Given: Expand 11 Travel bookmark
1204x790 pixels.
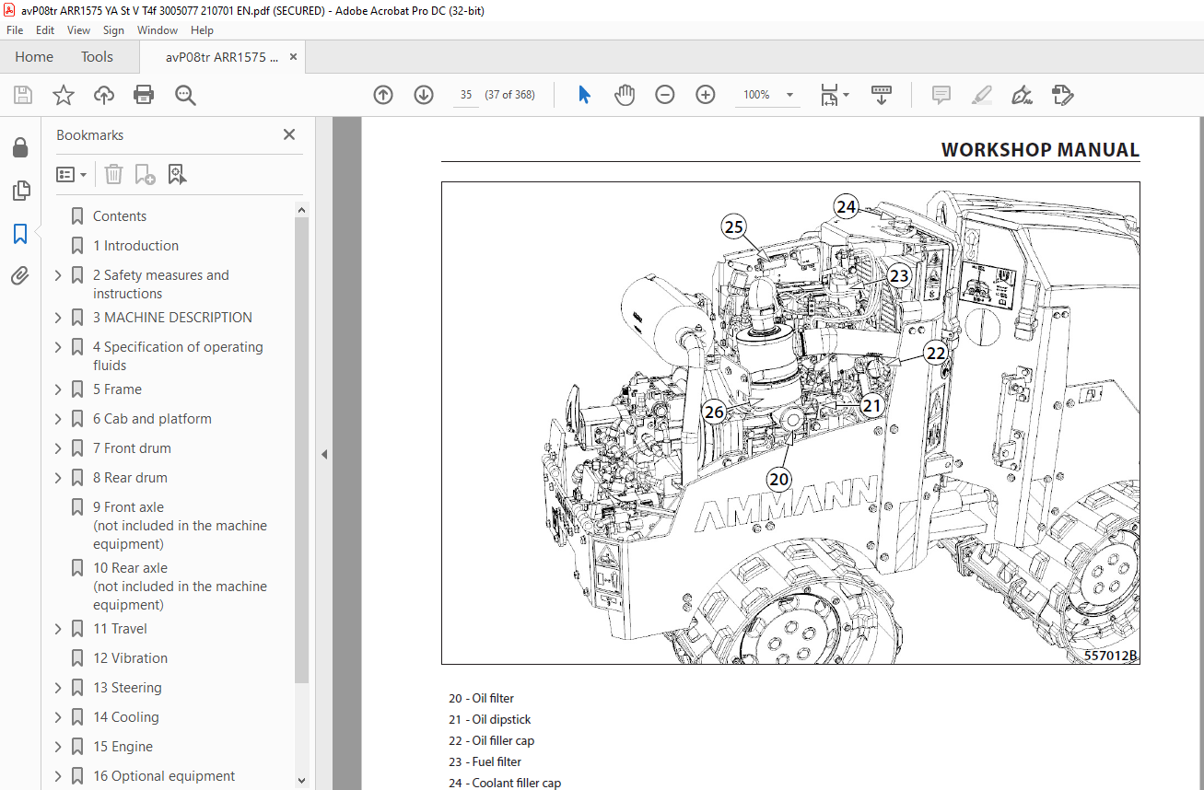Looking at the screenshot, I should [x=58, y=629].
